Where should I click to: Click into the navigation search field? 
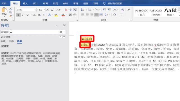(x=30, y=32)
